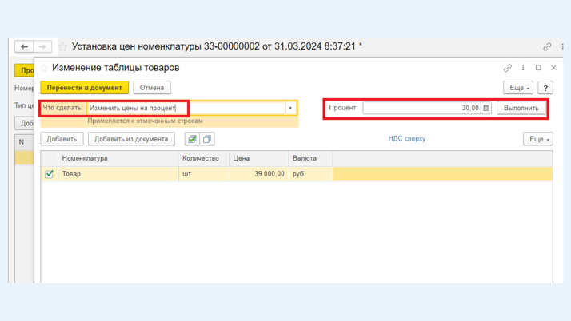The height and width of the screenshot is (321, 571).
Task: Click the Отмена button
Action: click(x=152, y=88)
